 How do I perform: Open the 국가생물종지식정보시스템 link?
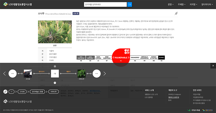pos(202,100)
